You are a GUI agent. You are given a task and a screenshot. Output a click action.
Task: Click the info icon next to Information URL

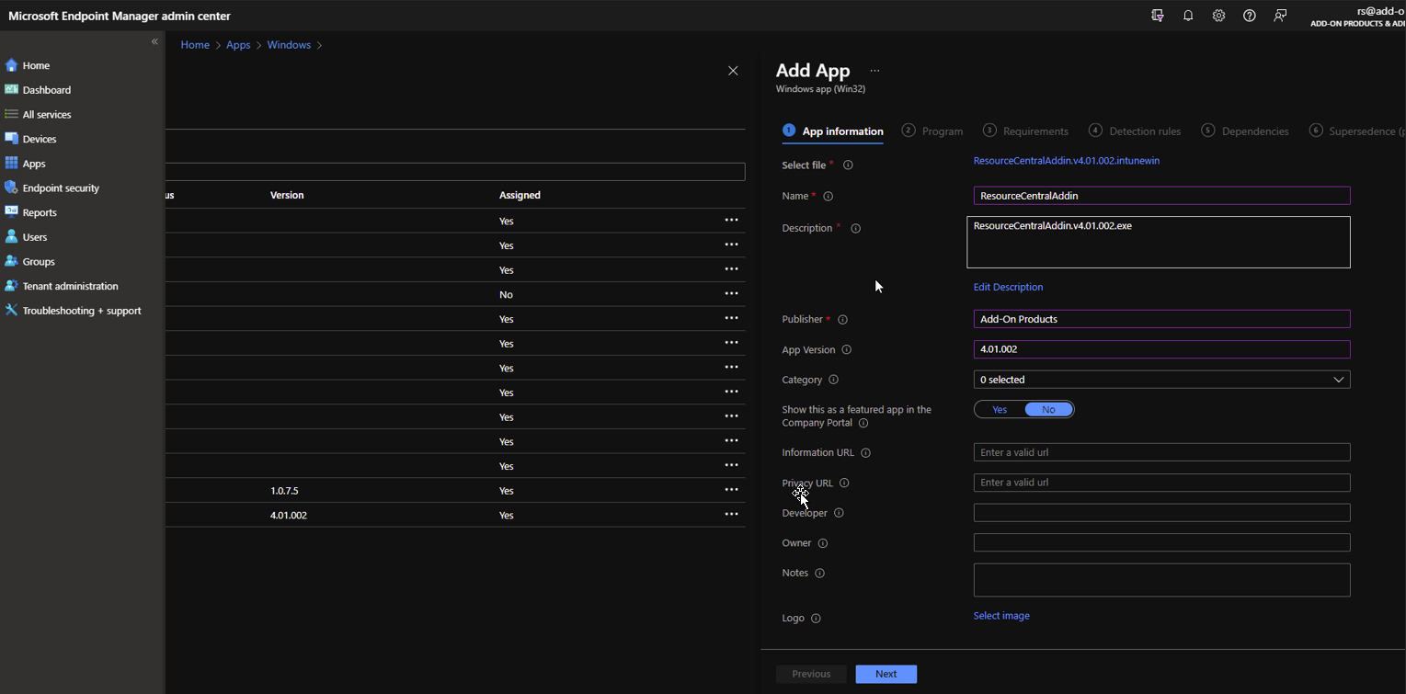(865, 453)
